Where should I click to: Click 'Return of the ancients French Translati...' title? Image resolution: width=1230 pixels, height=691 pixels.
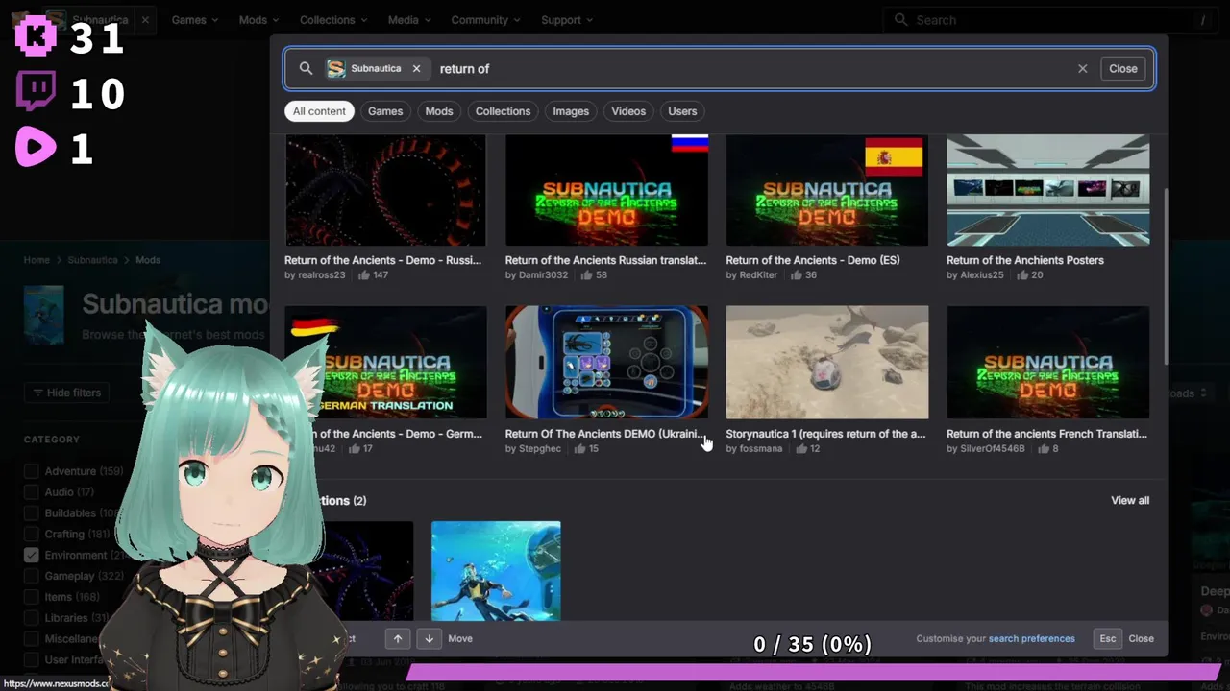[x=1046, y=434]
